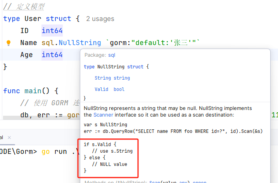This screenshot has height=183, width=278.
Task: Click the 'main' function name
Action: click(x=33, y=91)
